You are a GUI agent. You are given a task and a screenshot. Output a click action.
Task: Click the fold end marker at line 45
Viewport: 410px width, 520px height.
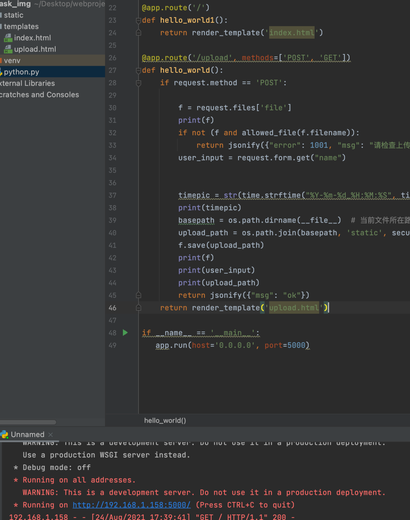pos(138,295)
